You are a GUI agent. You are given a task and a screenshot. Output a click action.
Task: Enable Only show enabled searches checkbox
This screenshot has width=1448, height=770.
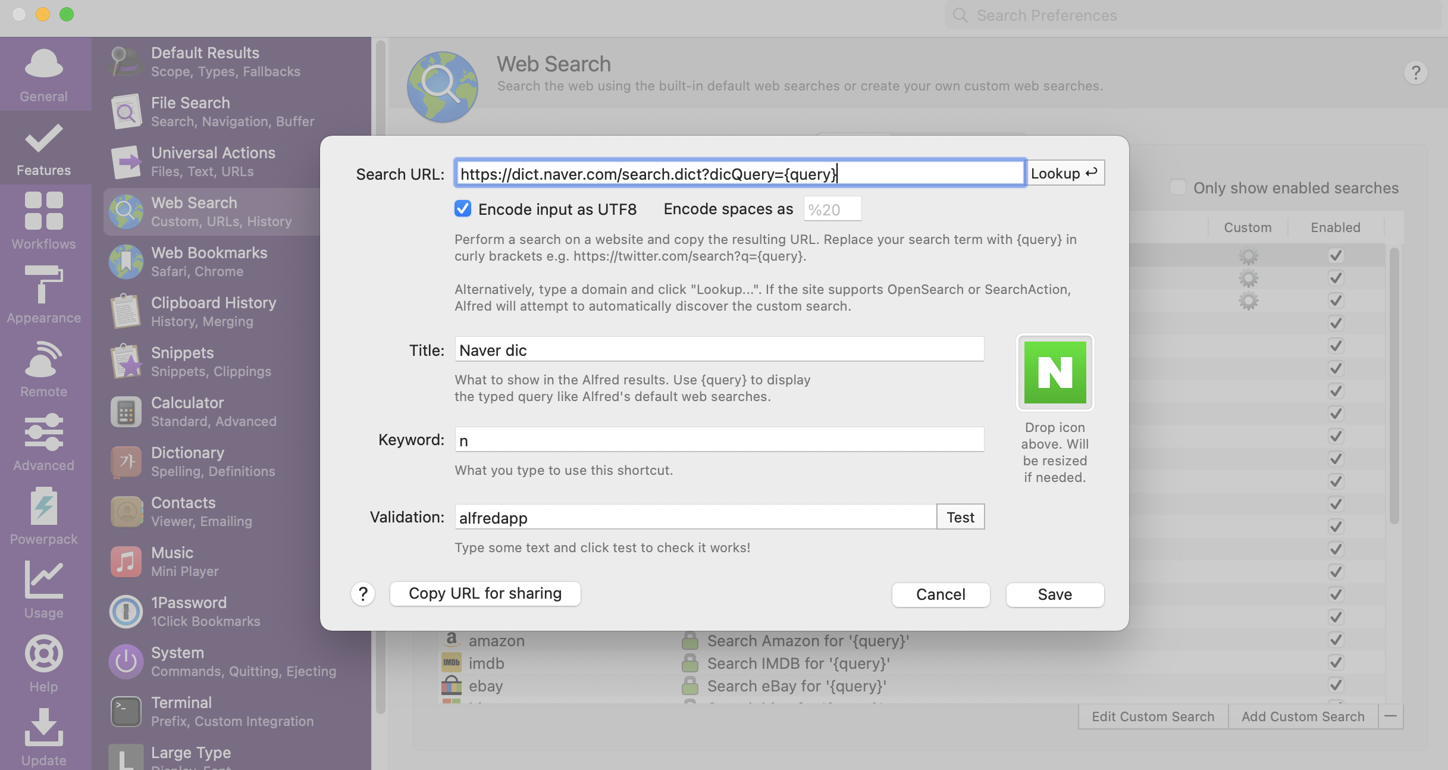coord(1177,187)
